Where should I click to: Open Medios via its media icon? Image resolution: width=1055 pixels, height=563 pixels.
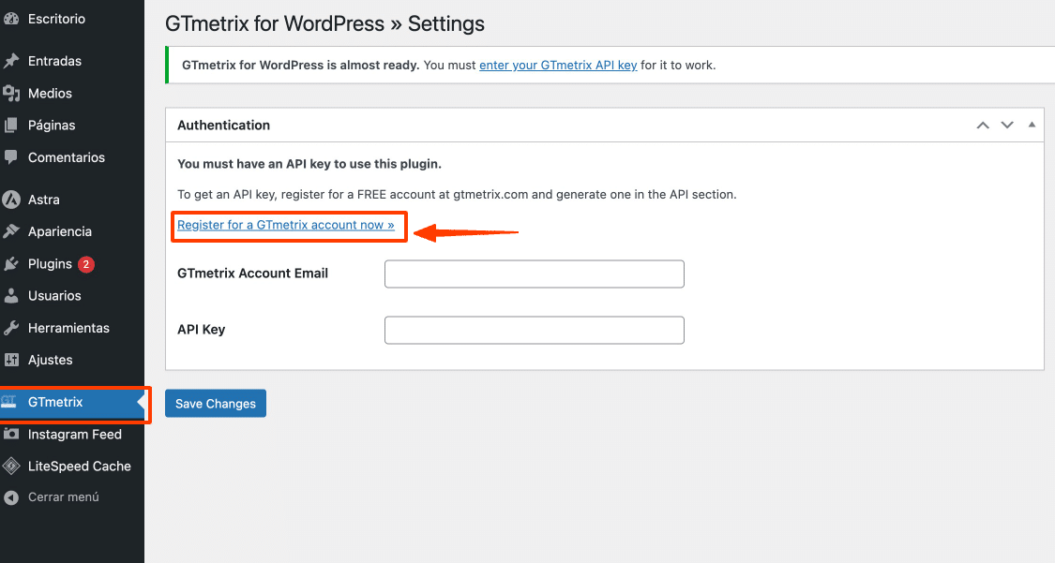[x=10, y=93]
